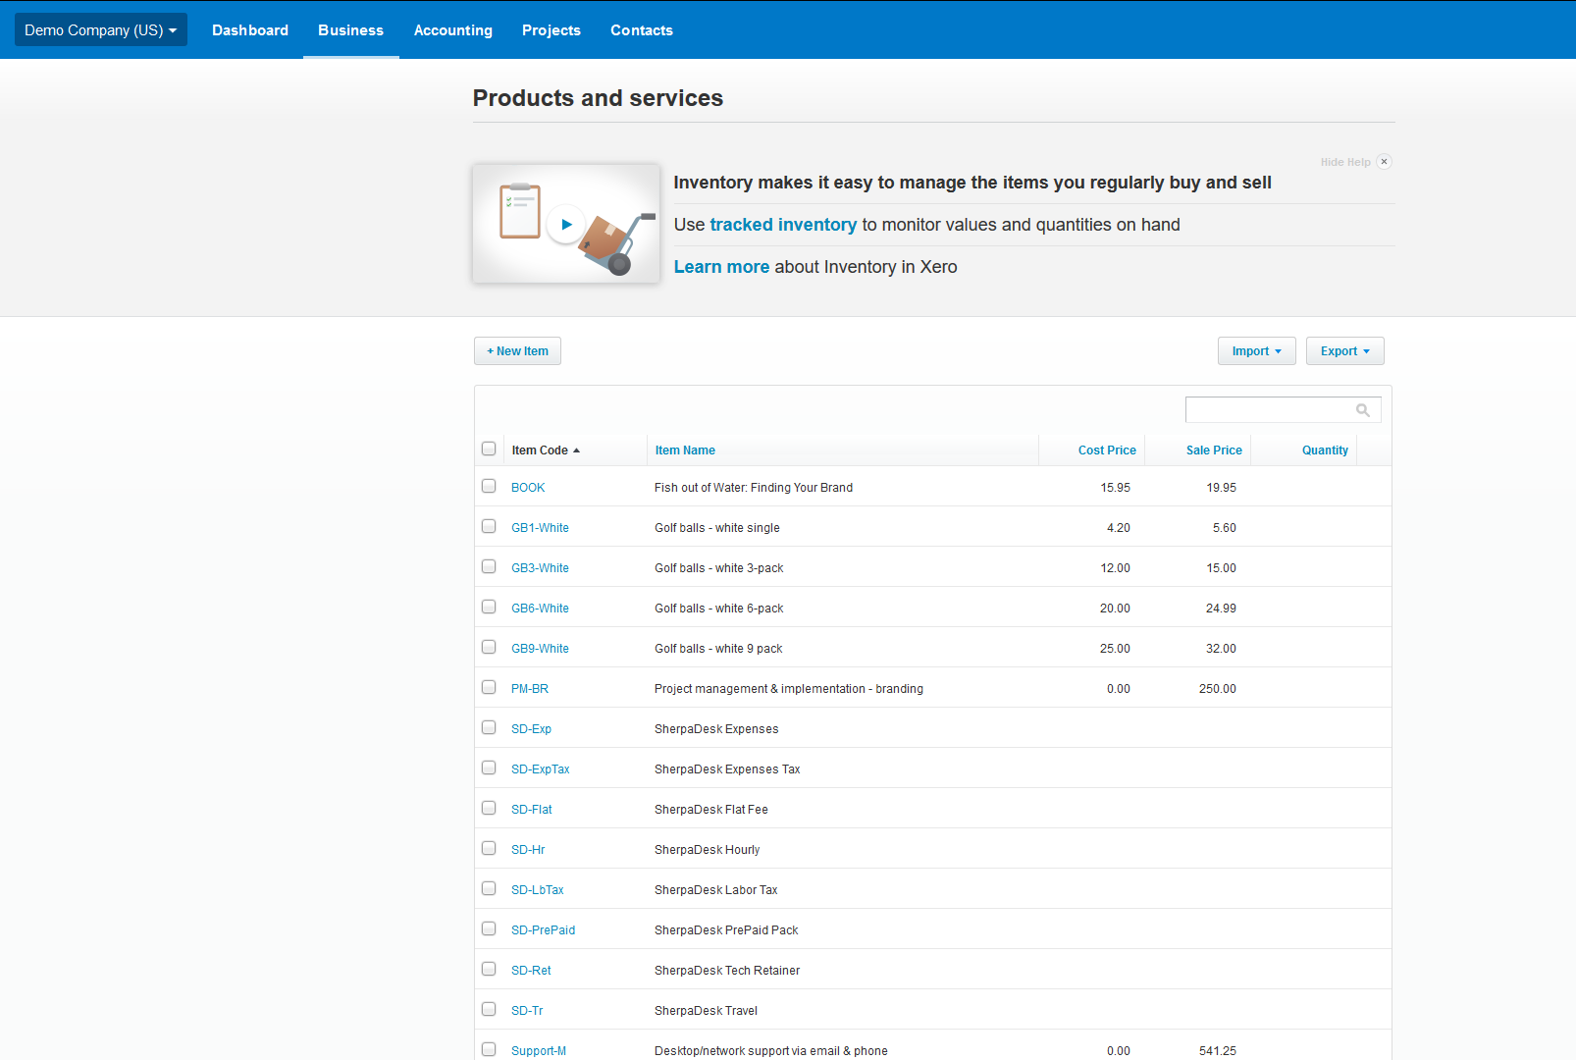The height and width of the screenshot is (1060, 1576).
Task: Expand the Export dropdown menu
Action: point(1344,351)
